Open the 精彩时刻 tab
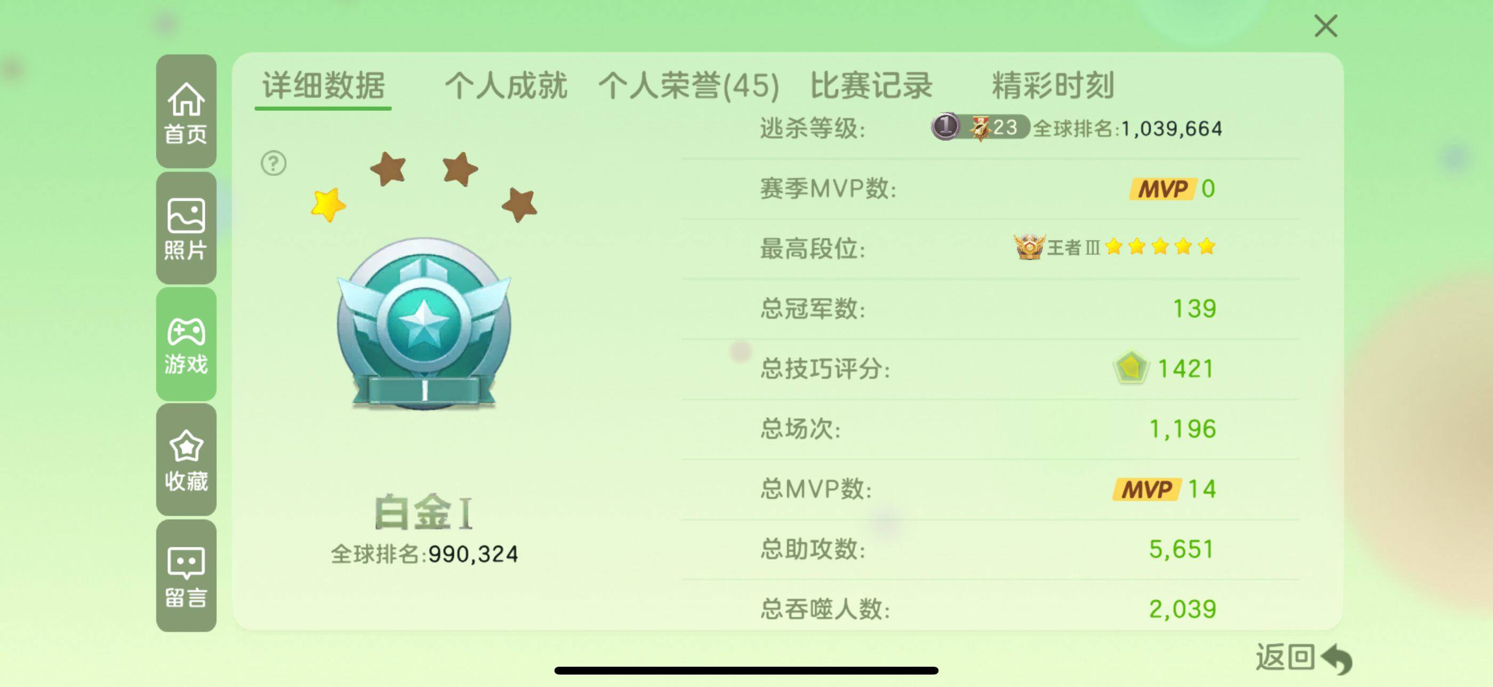1493x687 pixels. pos(1053,86)
